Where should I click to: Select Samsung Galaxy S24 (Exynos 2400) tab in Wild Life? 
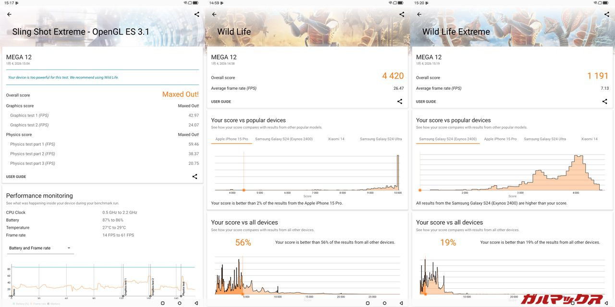tap(283, 139)
